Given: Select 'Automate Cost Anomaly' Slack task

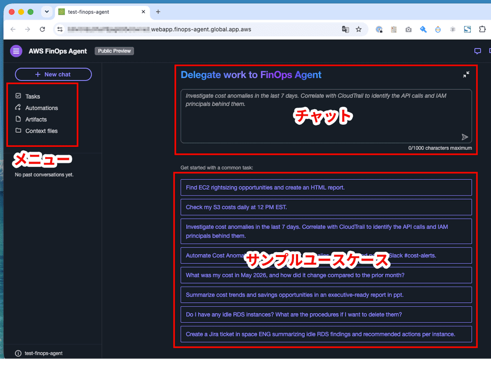Looking at the screenshot, I should pos(326,256).
